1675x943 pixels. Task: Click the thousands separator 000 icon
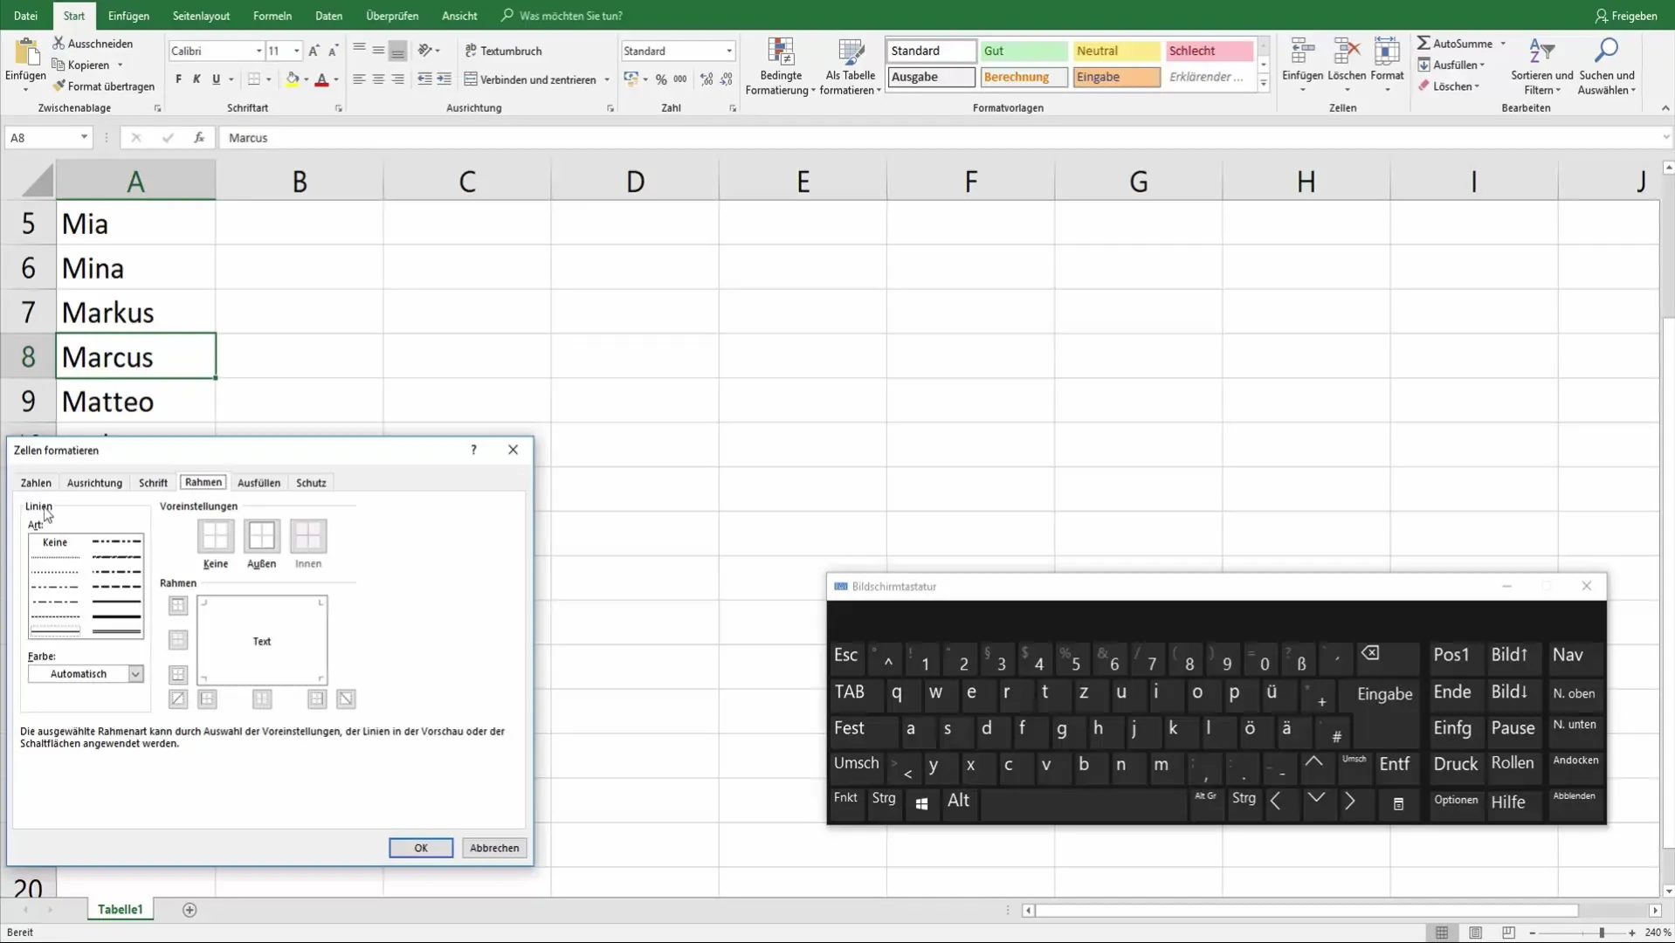pyautogui.click(x=680, y=79)
